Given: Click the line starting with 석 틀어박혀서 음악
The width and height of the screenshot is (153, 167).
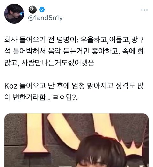Looking at the screenshot, I should point(74,51).
